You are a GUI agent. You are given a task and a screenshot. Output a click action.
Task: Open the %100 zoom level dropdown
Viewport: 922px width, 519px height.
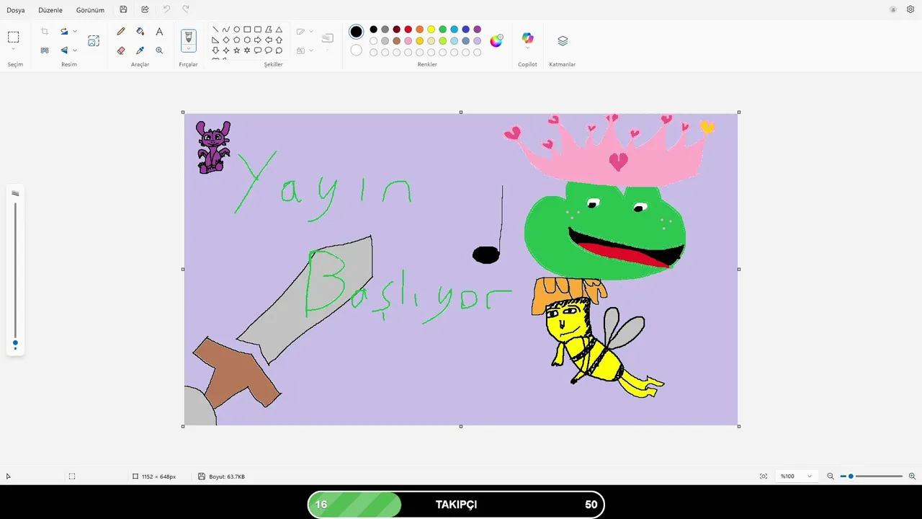click(797, 476)
